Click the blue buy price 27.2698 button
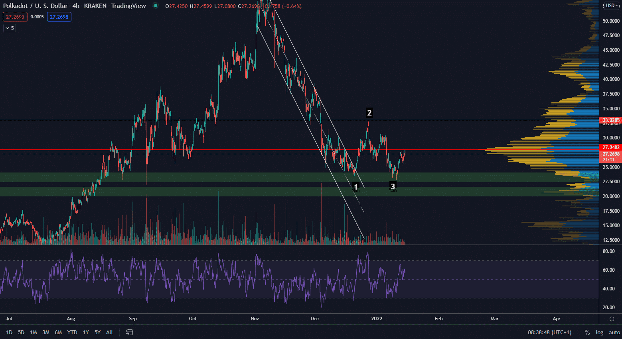This screenshot has width=622, height=339. (x=59, y=17)
